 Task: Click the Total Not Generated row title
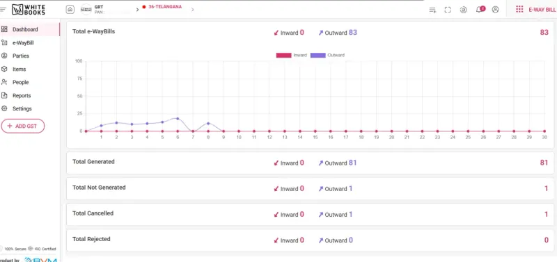[99, 188]
